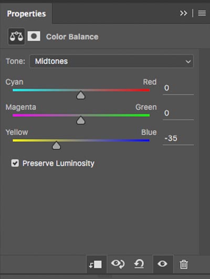Uncheck Preserve Luminosity checkbox
Screen dimensions: 210x279
15,163
